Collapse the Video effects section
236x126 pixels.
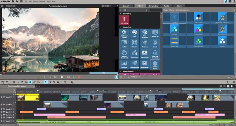(x=120, y=27)
